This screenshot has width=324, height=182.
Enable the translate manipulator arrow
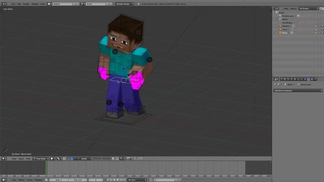click(72, 159)
